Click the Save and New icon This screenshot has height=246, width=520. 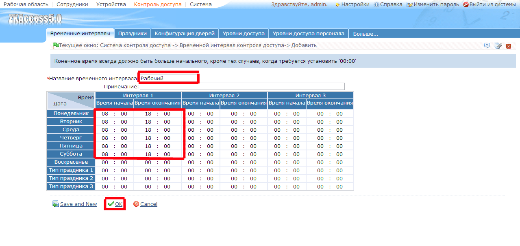coord(56,204)
